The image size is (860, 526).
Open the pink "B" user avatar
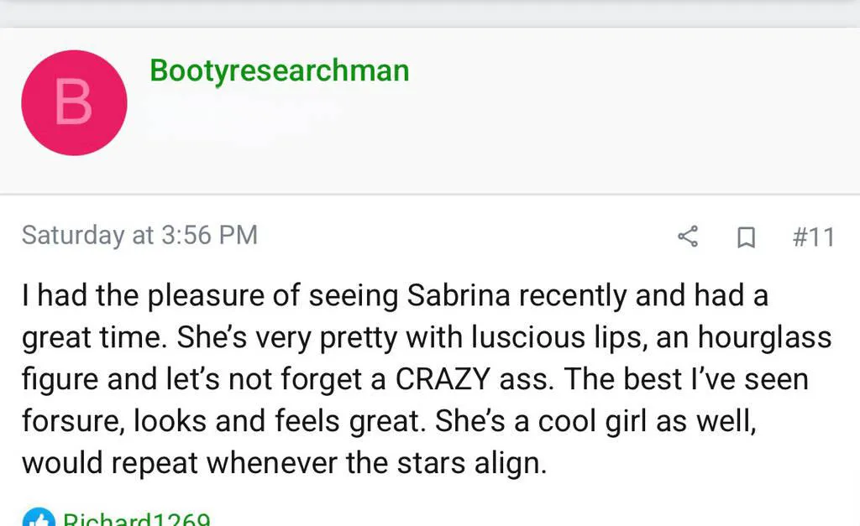click(74, 103)
